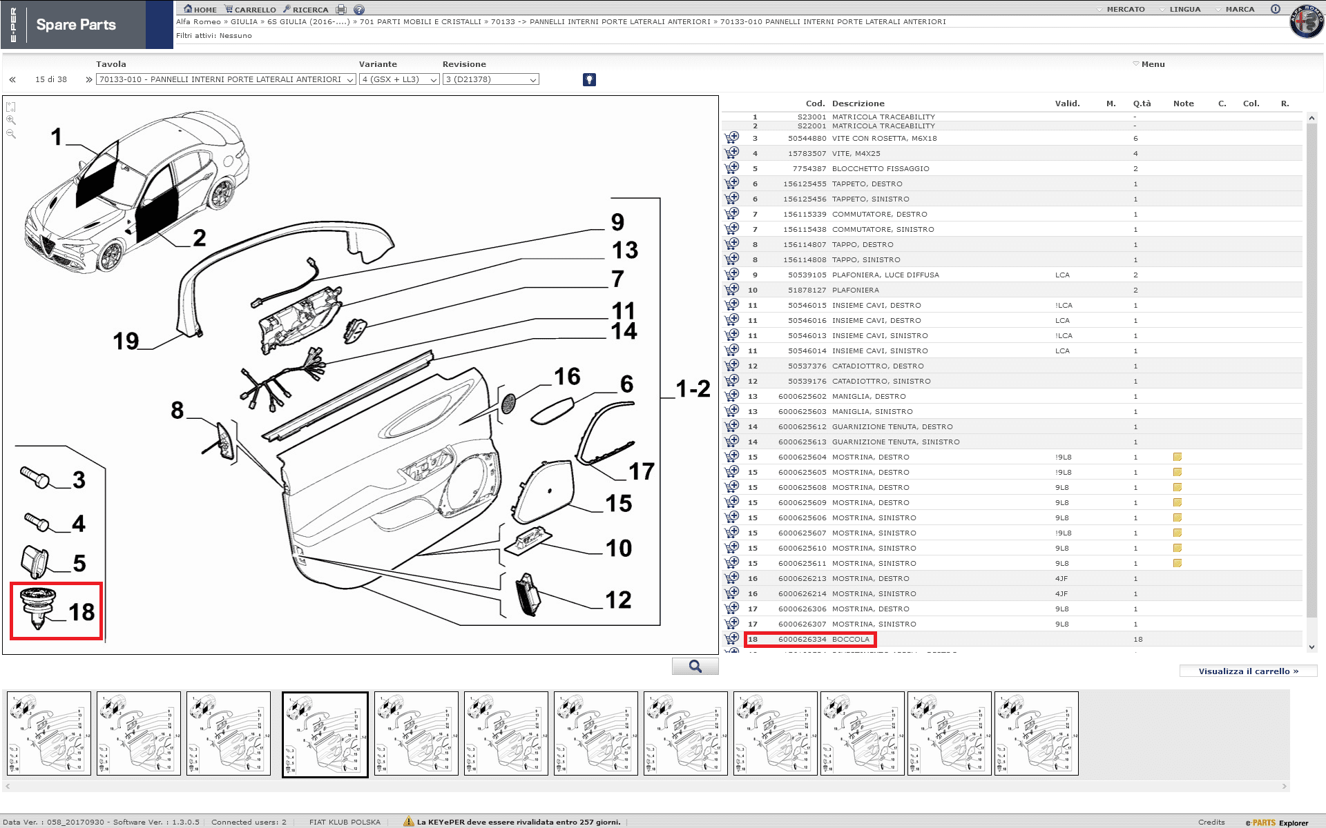Click Visualizza il carrello » button
1326x828 pixels.
[1249, 671]
